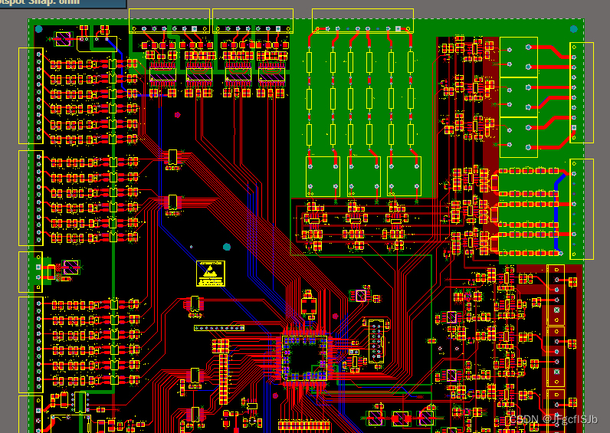Select the middle connector outline on top edge
The height and width of the screenshot is (433, 610).
point(253,21)
